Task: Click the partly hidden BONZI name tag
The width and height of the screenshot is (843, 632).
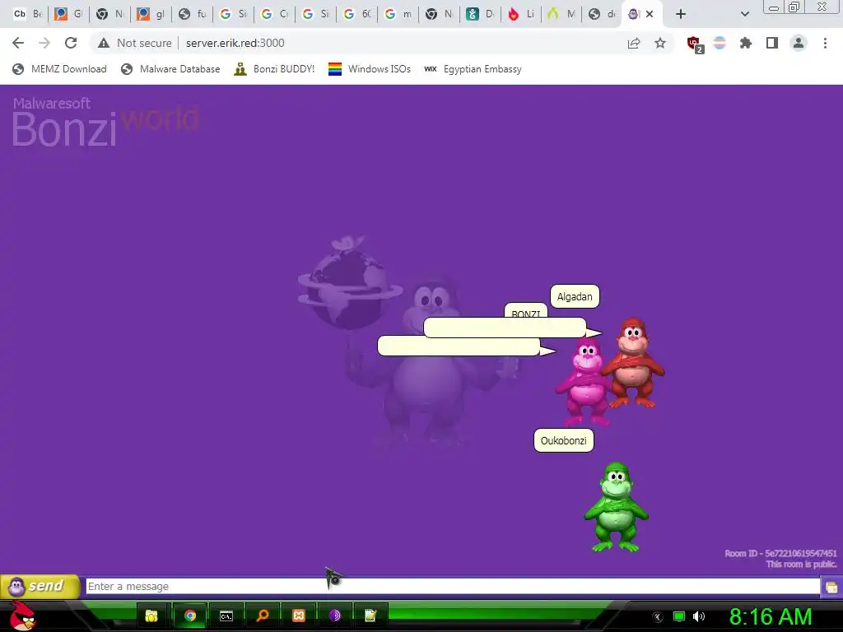Action: [525, 311]
